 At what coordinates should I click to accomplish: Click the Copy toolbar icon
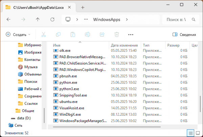coord(58,35)
